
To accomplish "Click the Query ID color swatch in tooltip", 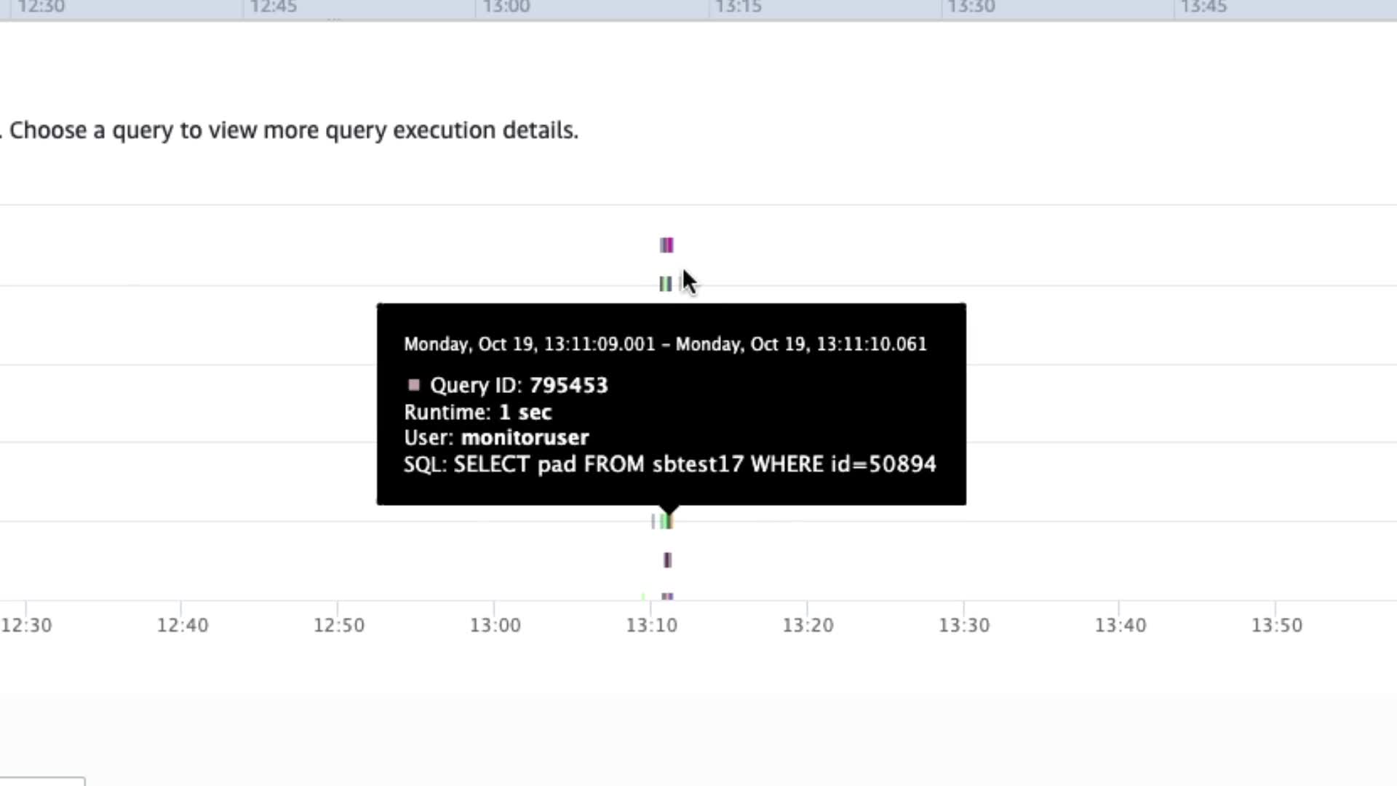I will (414, 384).
